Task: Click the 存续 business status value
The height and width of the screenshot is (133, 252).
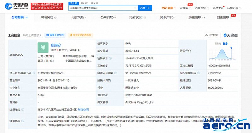Action: click(x=128, y=43)
